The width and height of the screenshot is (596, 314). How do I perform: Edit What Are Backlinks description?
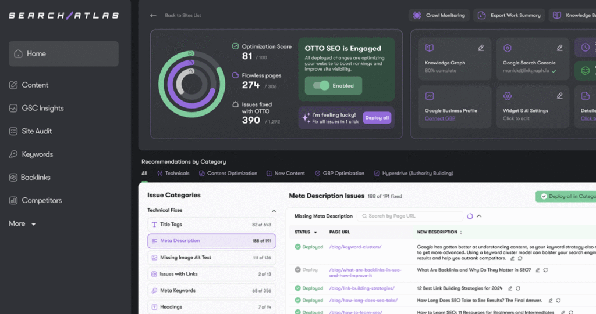(537, 270)
